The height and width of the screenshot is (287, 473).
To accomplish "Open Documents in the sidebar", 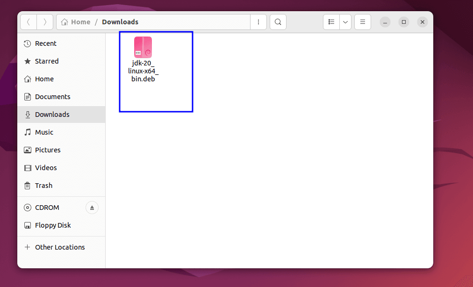I will pos(62,97).
